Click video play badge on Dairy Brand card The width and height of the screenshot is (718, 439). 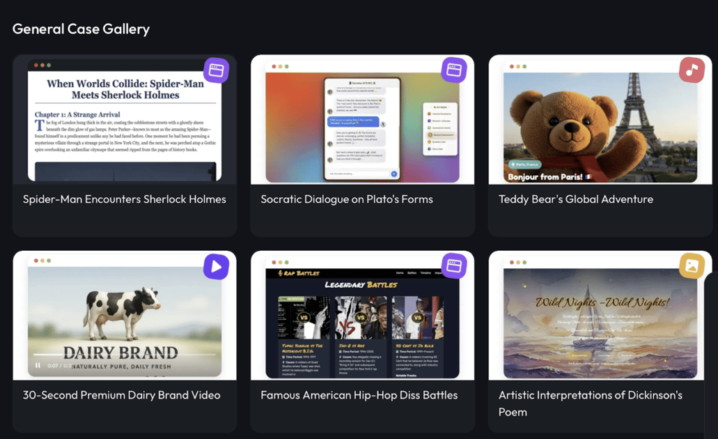[216, 266]
